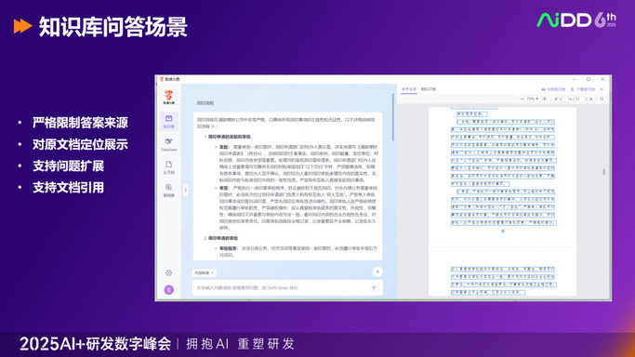Jump to the first document page
Screen dimensions: 635x357
(556, 99)
